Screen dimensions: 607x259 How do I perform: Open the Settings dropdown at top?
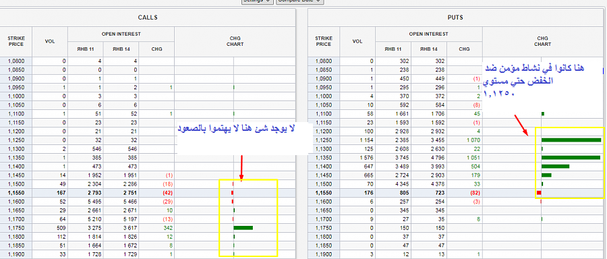tap(258, 1)
